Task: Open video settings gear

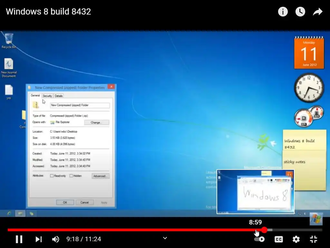Action: (x=296, y=239)
